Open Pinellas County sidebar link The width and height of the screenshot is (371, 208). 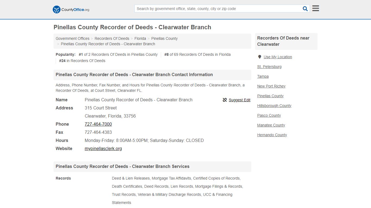point(270,96)
